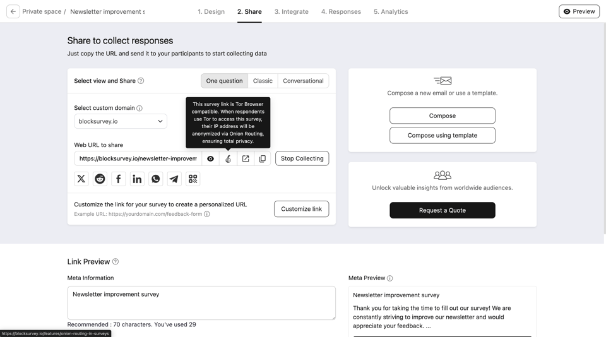Go to 3. Integrate tab

(292, 11)
